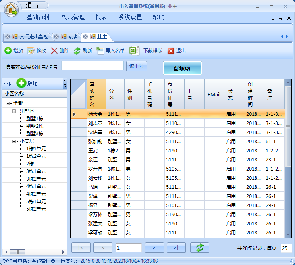The image size is (295, 265).
Task: Collapse the 别墅区 tree node
Action: click(x=14, y=111)
